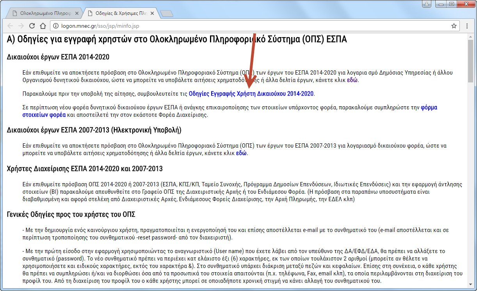Reload the current page
Screen dimensions: 477x291
32,26
